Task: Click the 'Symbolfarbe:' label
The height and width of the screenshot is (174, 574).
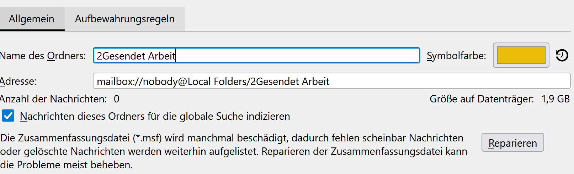Action: pos(456,56)
